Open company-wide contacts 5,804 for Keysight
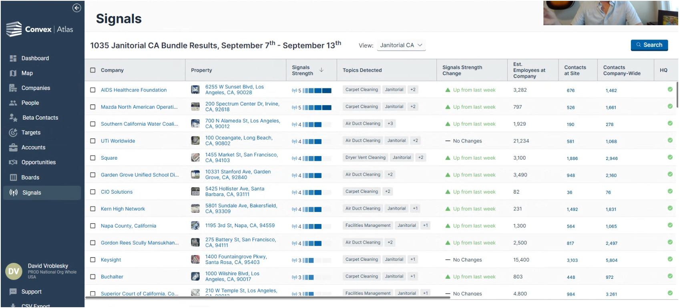 611,260
